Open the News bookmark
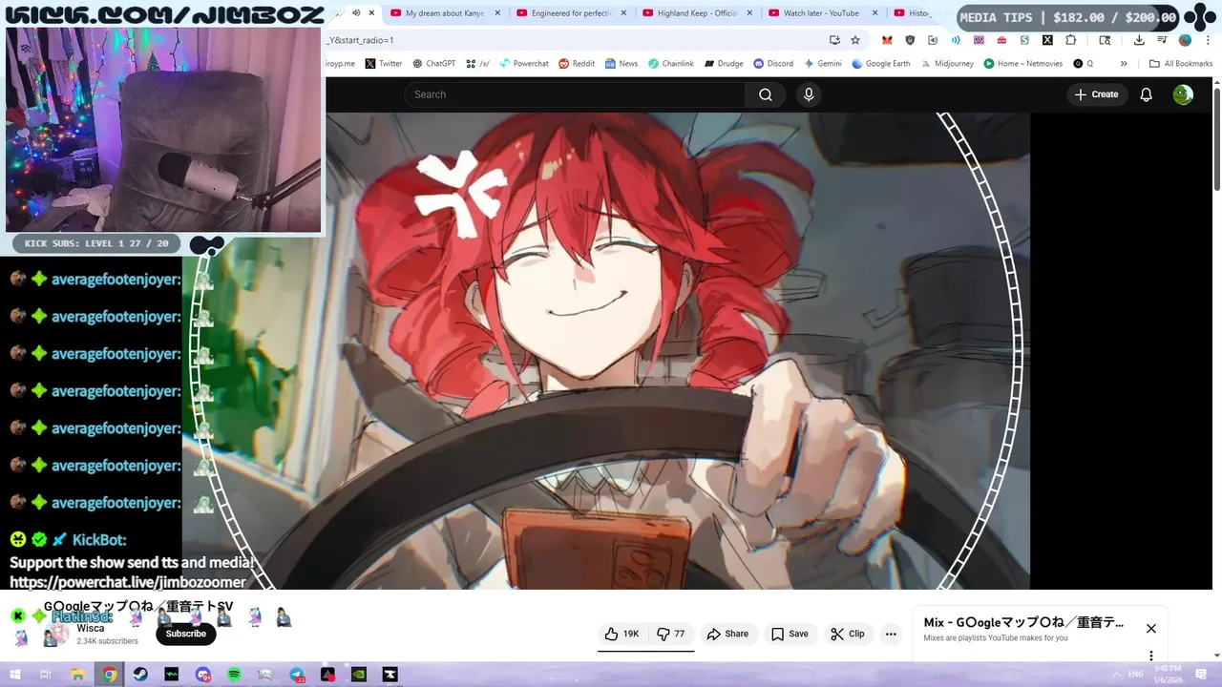 tap(621, 64)
